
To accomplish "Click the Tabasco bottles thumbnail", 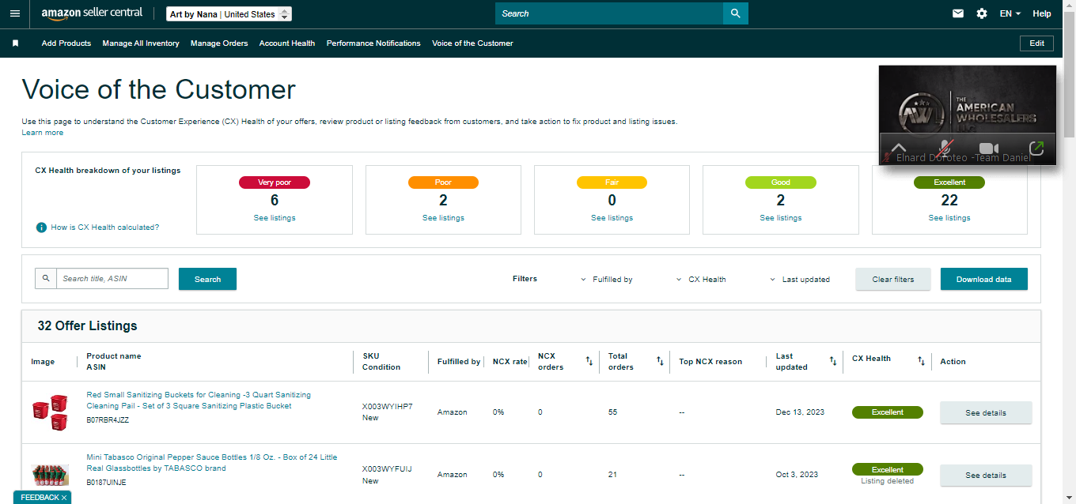I will pos(50,475).
